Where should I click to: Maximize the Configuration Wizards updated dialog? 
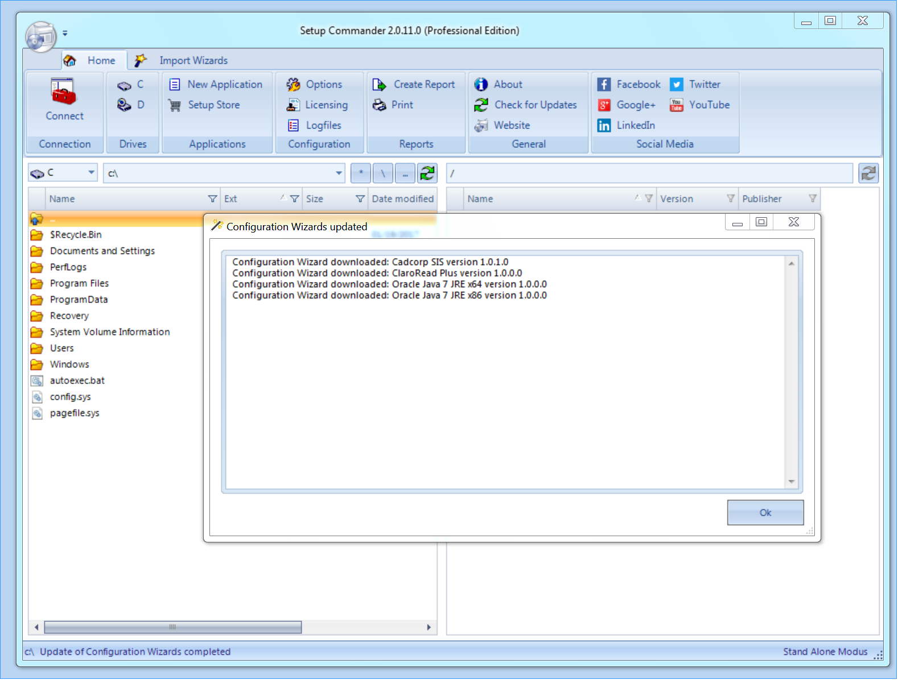point(761,222)
